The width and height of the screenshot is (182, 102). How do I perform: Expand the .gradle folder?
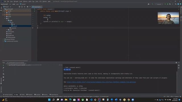[5, 11]
